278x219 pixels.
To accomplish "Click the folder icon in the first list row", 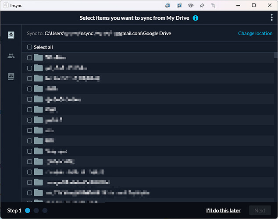I will tap(38, 57).
